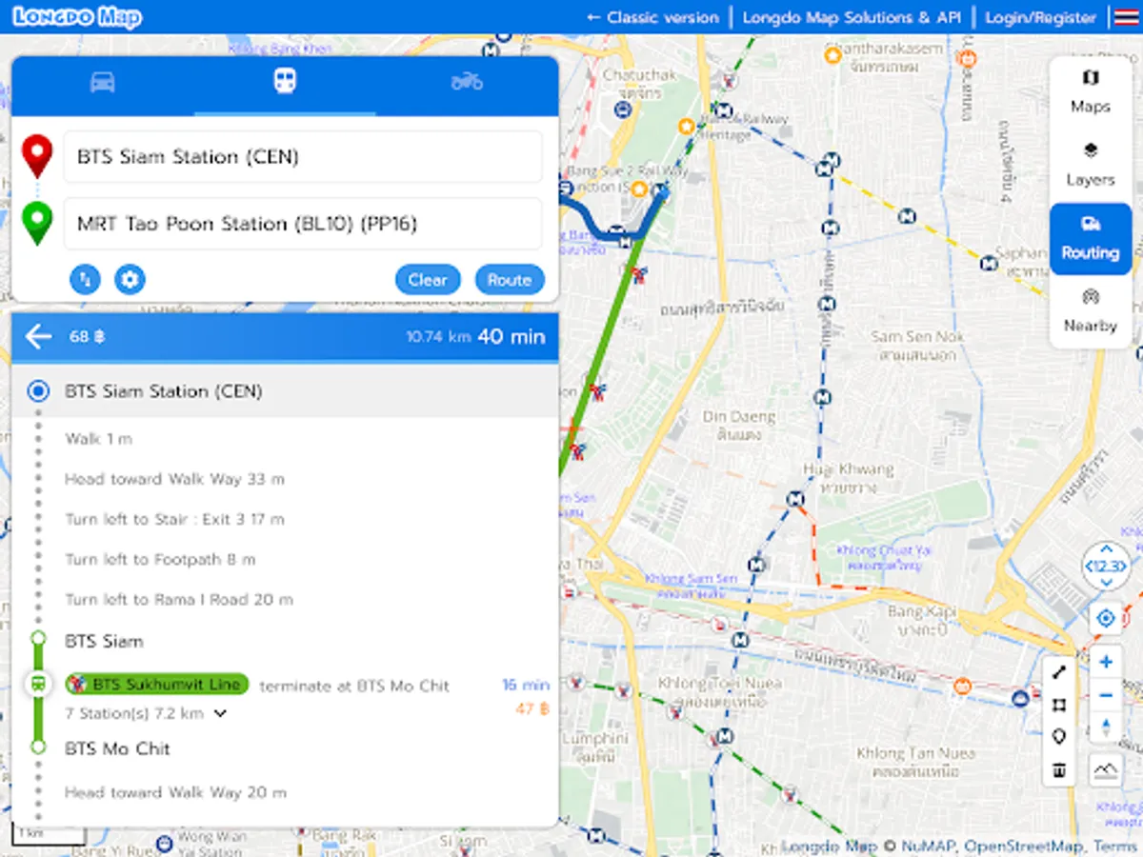Open the terrain elevation tool below zoom controls
Image resolution: width=1143 pixels, height=857 pixels.
pos(1105,768)
